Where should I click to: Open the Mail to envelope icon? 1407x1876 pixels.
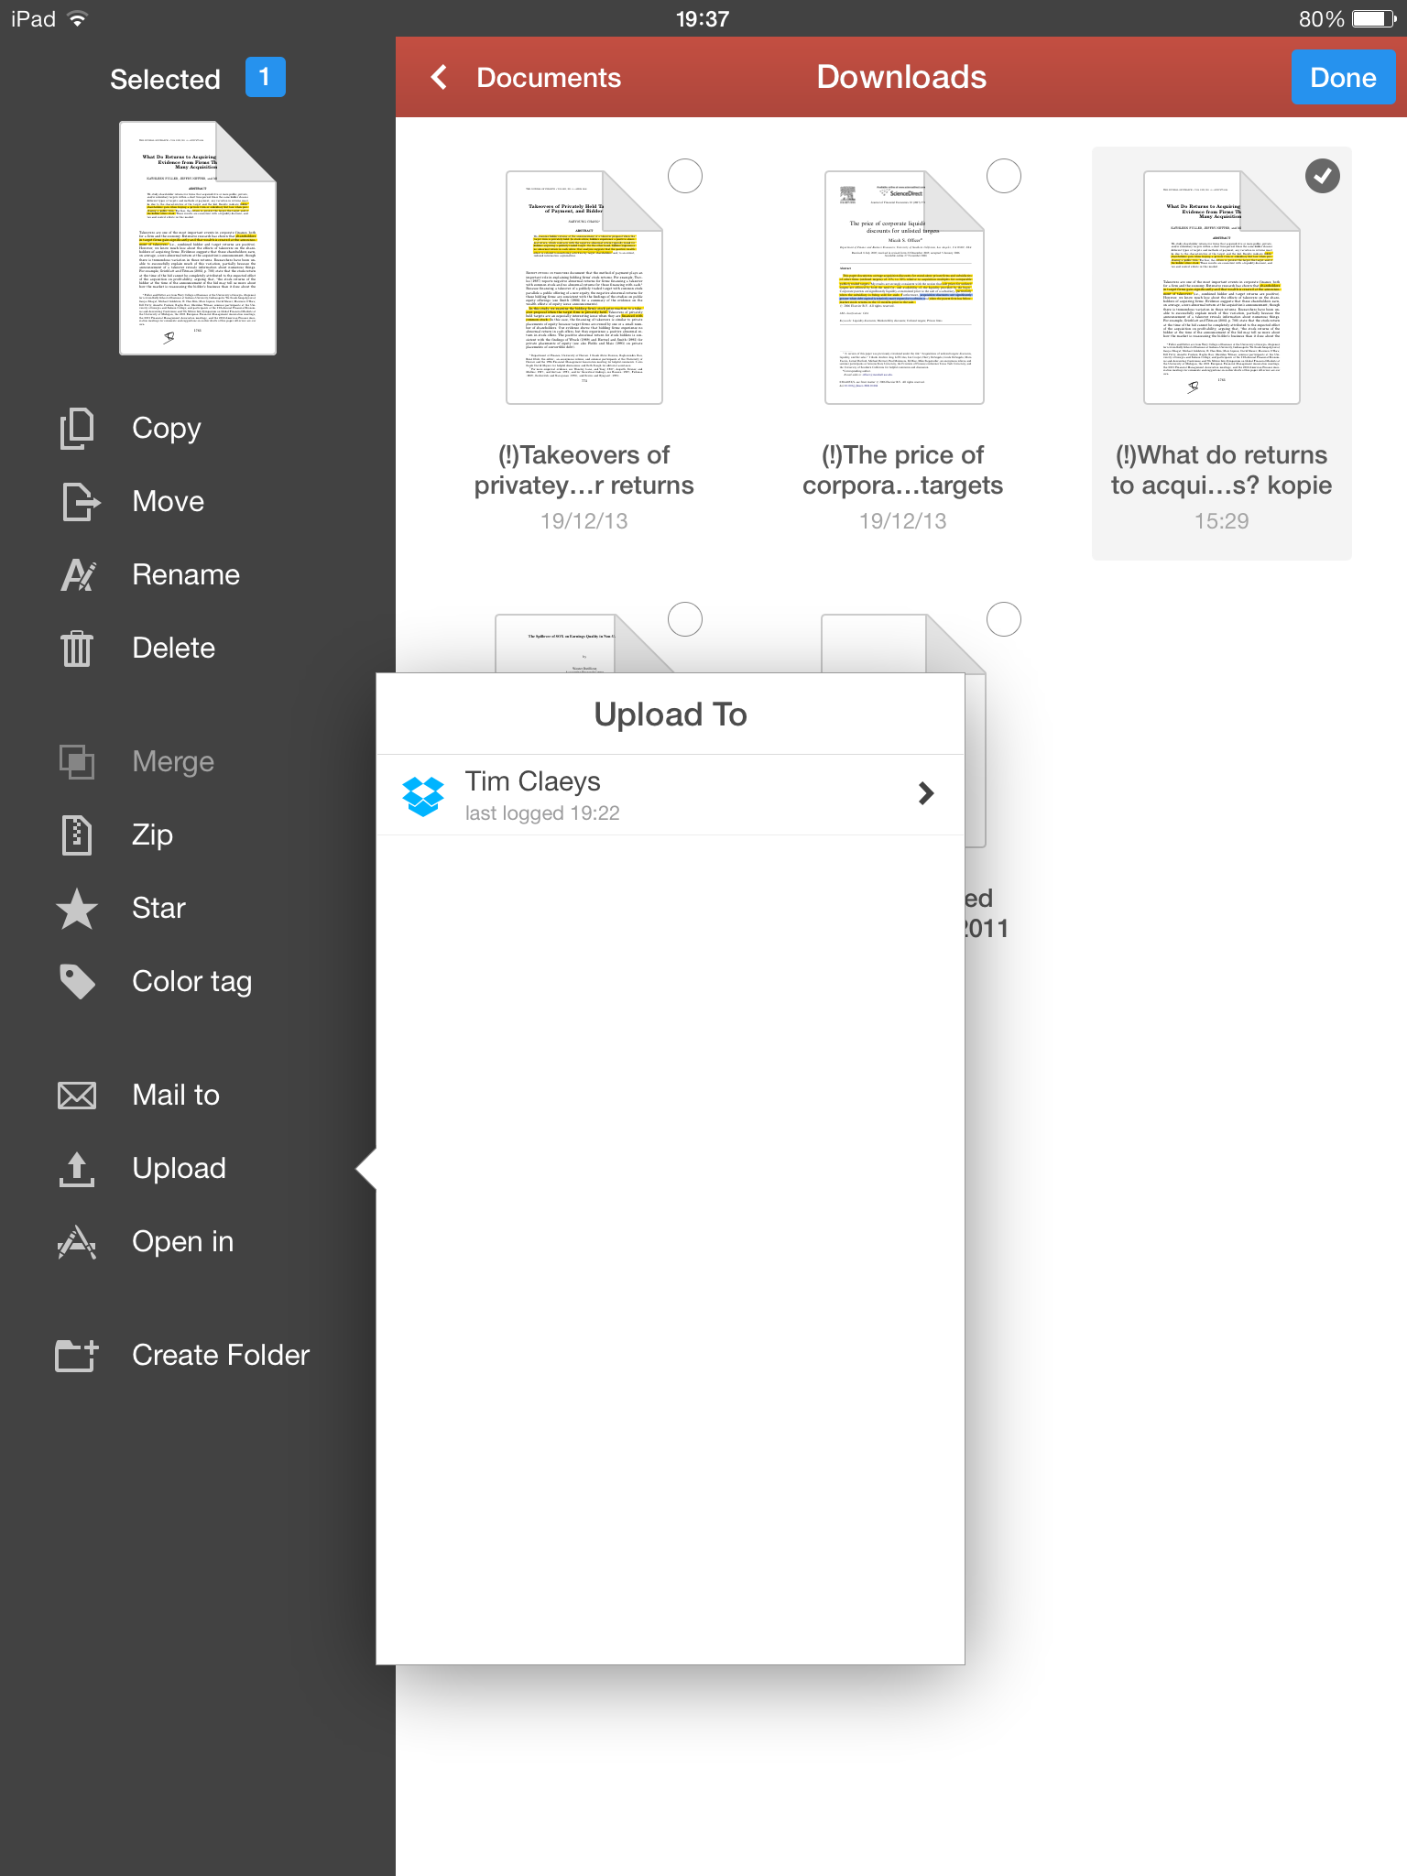point(77,1096)
